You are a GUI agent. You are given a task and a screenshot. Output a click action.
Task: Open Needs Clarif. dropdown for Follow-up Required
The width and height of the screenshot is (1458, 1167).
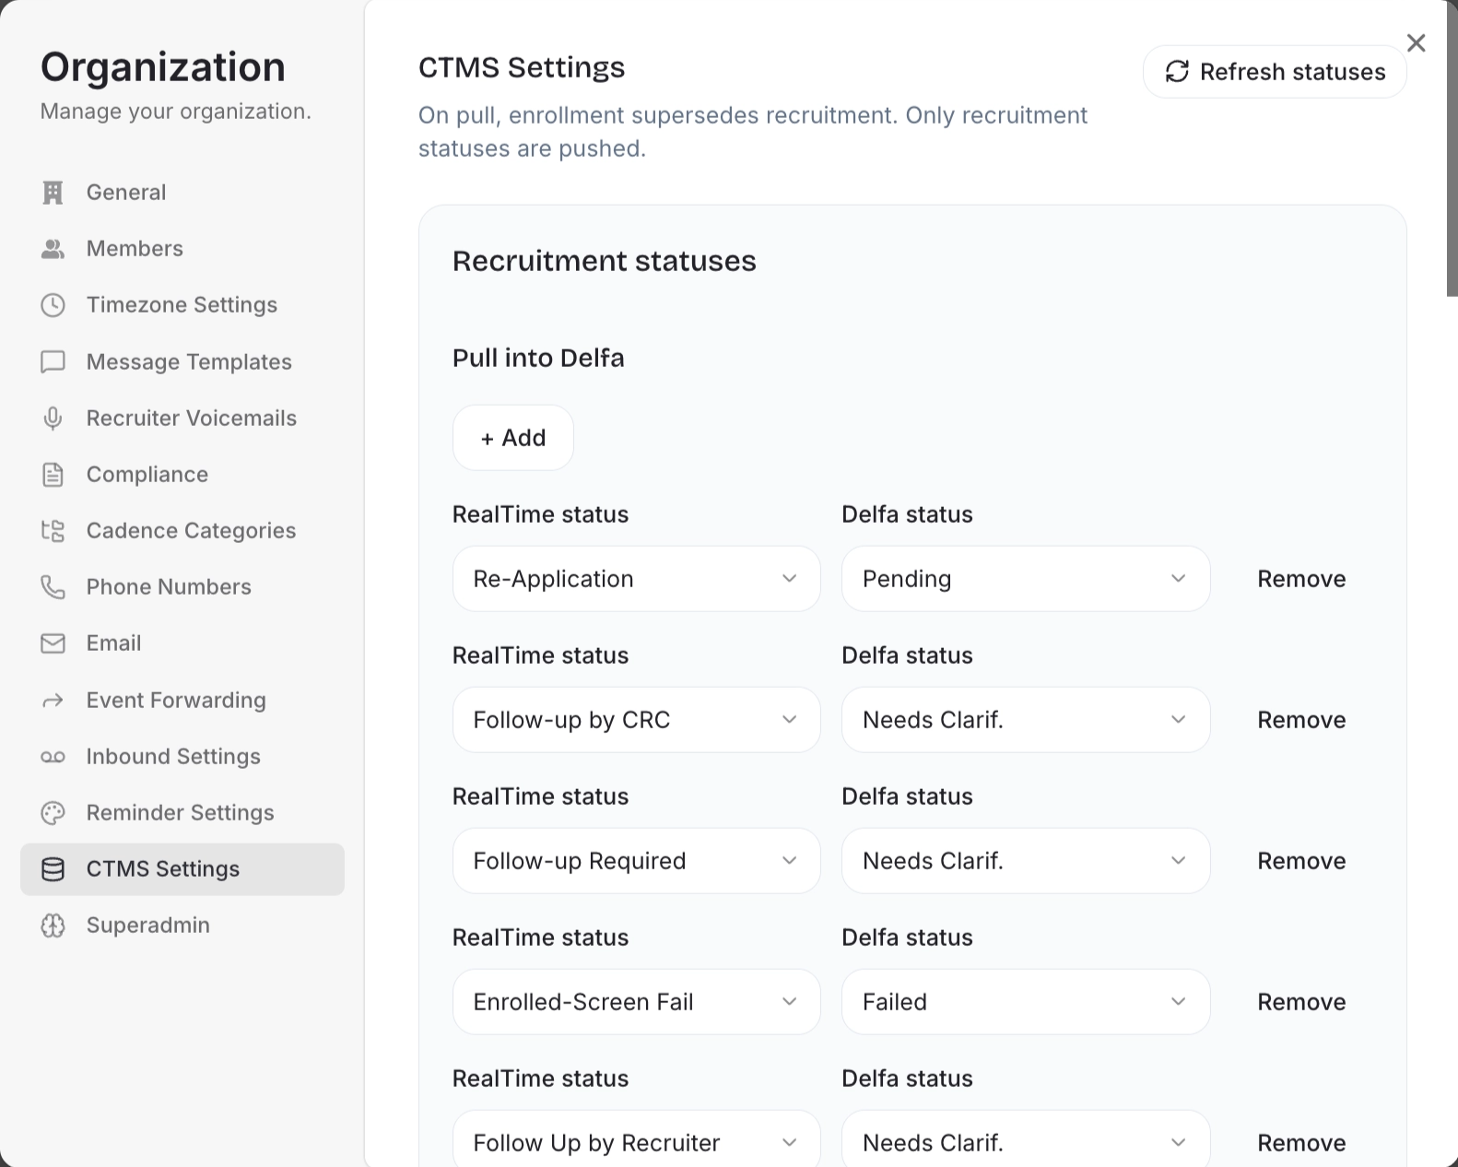point(1025,861)
